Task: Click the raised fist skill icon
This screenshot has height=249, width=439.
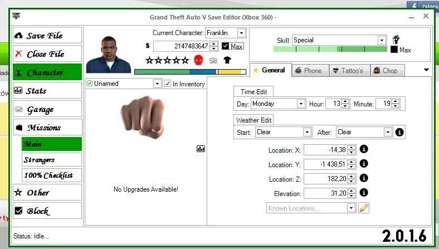Action: click(396, 40)
